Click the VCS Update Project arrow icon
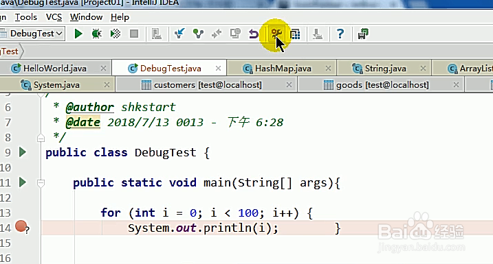This screenshot has width=493, height=264. pos(179,33)
